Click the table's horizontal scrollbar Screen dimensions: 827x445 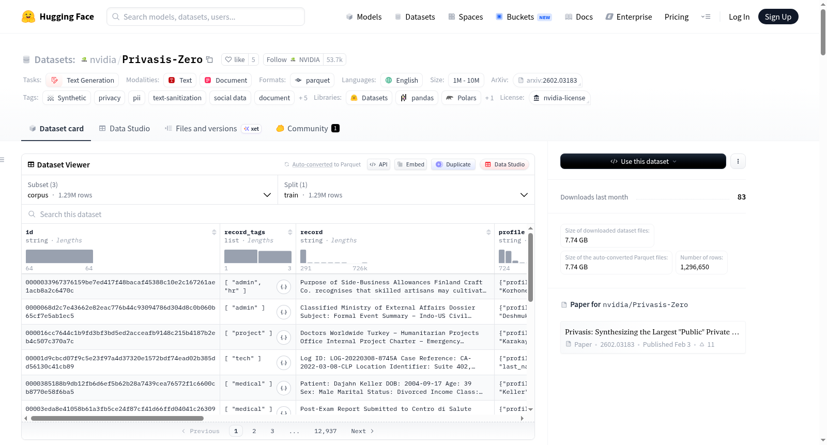click(117, 418)
